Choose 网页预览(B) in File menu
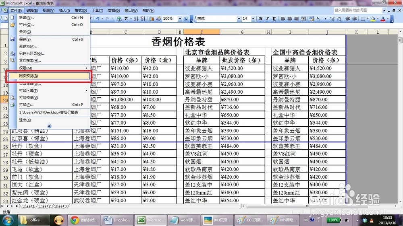 click(49, 76)
